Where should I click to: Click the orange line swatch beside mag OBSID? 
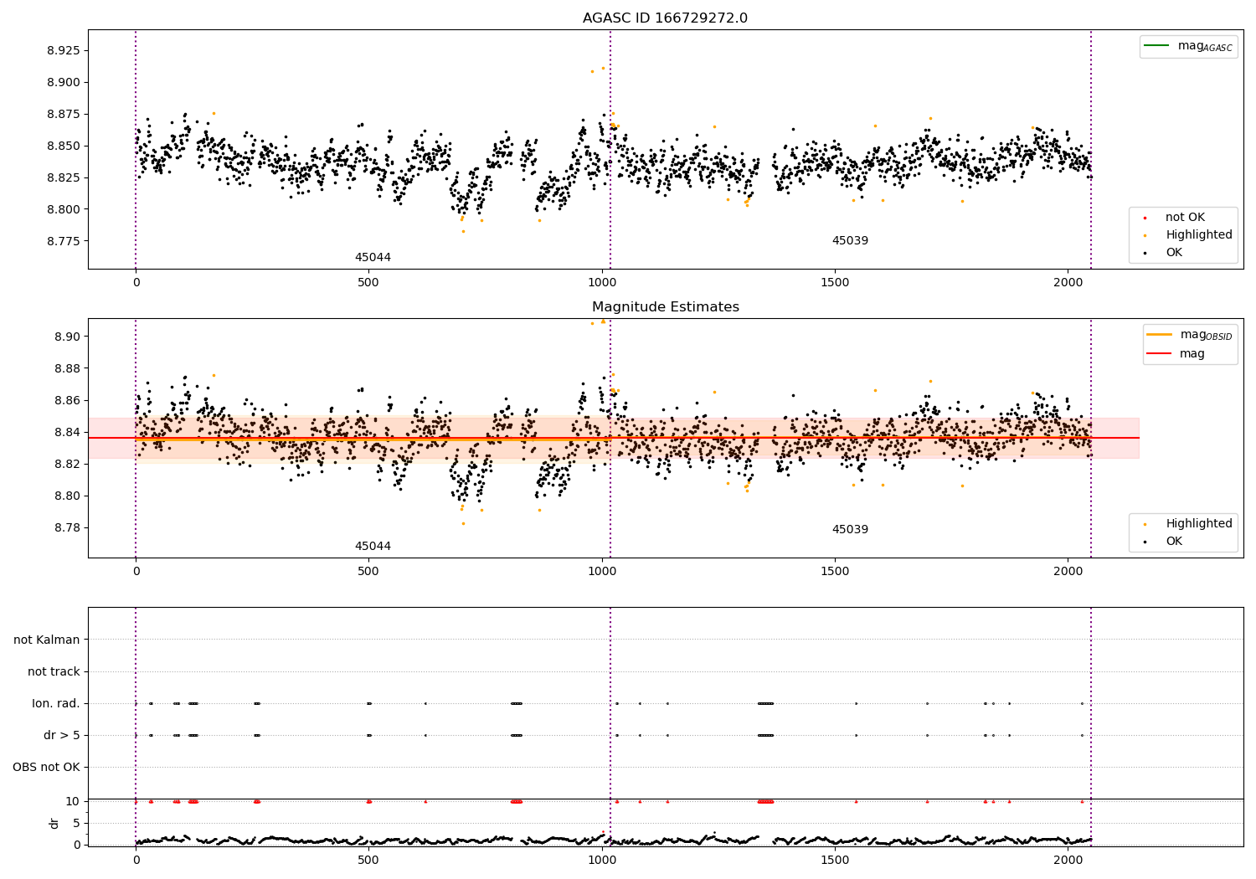point(1159,335)
